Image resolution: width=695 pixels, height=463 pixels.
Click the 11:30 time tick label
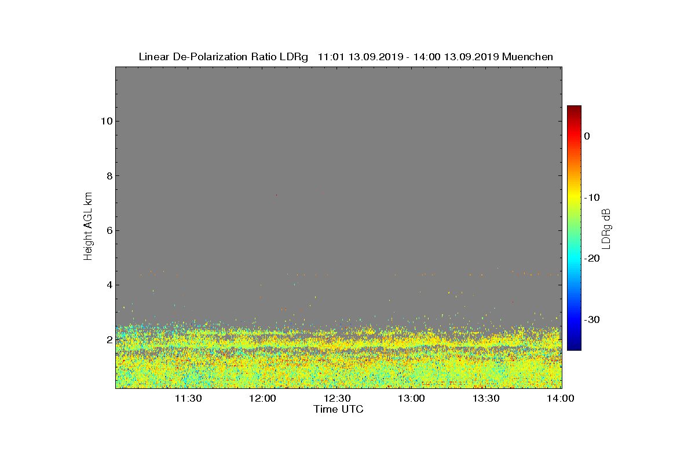[x=188, y=398]
